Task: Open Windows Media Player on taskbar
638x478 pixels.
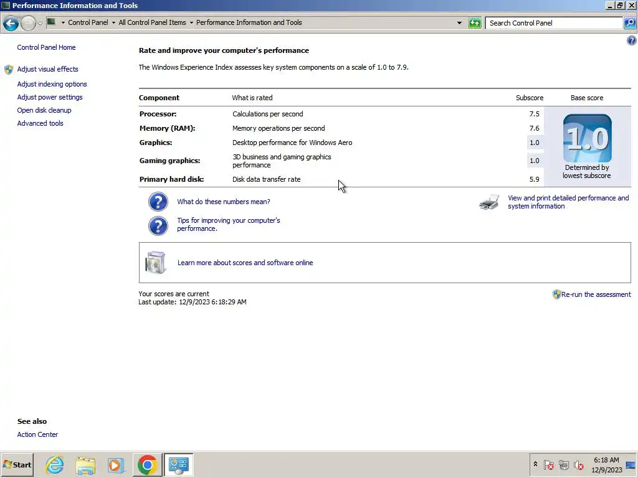Action: click(x=115, y=465)
